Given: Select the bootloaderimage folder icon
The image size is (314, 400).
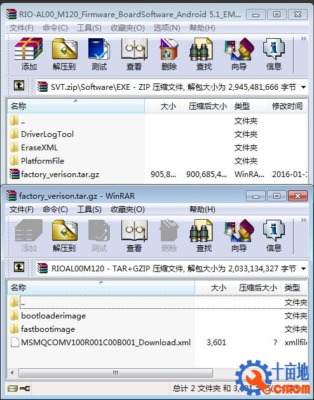Looking at the screenshot, I should [x=14, y=315].
